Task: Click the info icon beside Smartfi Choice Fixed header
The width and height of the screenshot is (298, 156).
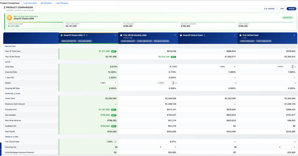Action: (204, 35)
